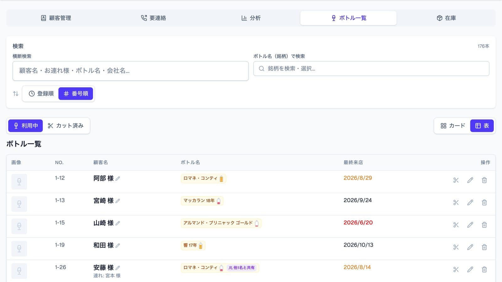
Task: Select the ボトル一覧 tab
Action: 348,18
